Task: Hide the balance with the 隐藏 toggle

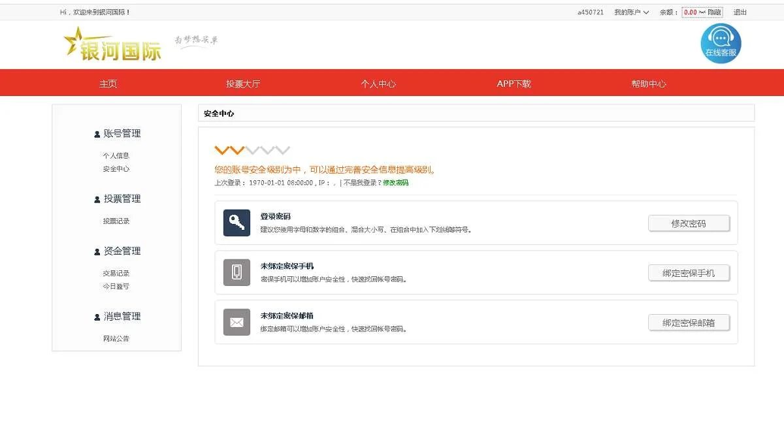Action: pyautogui.click(x=714, y=12)
